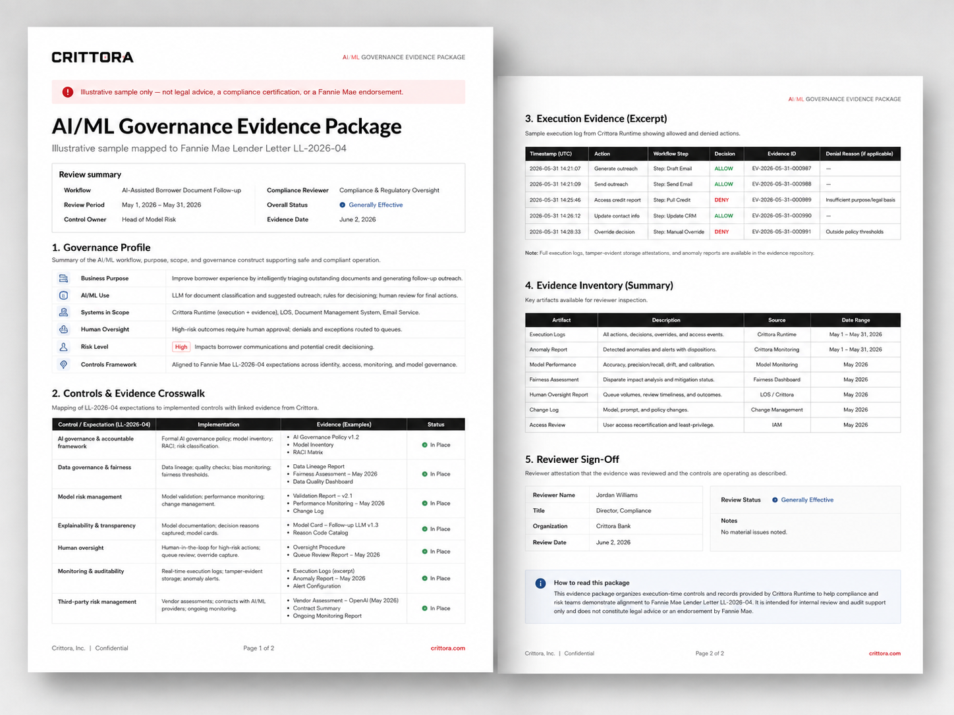Click the AI/ML Use row icon
The height and width of the screenshot is (715, 954).
click(64, 296)
